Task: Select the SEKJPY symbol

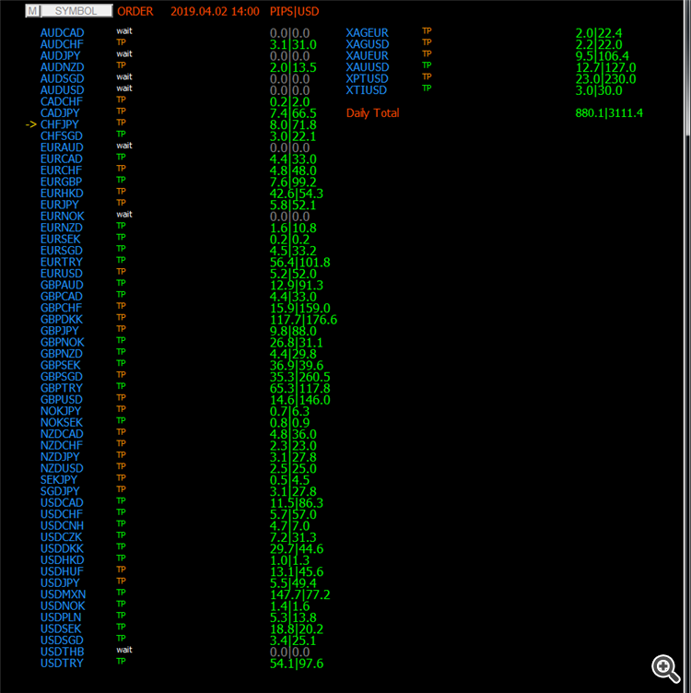Action: pos(59,480)
